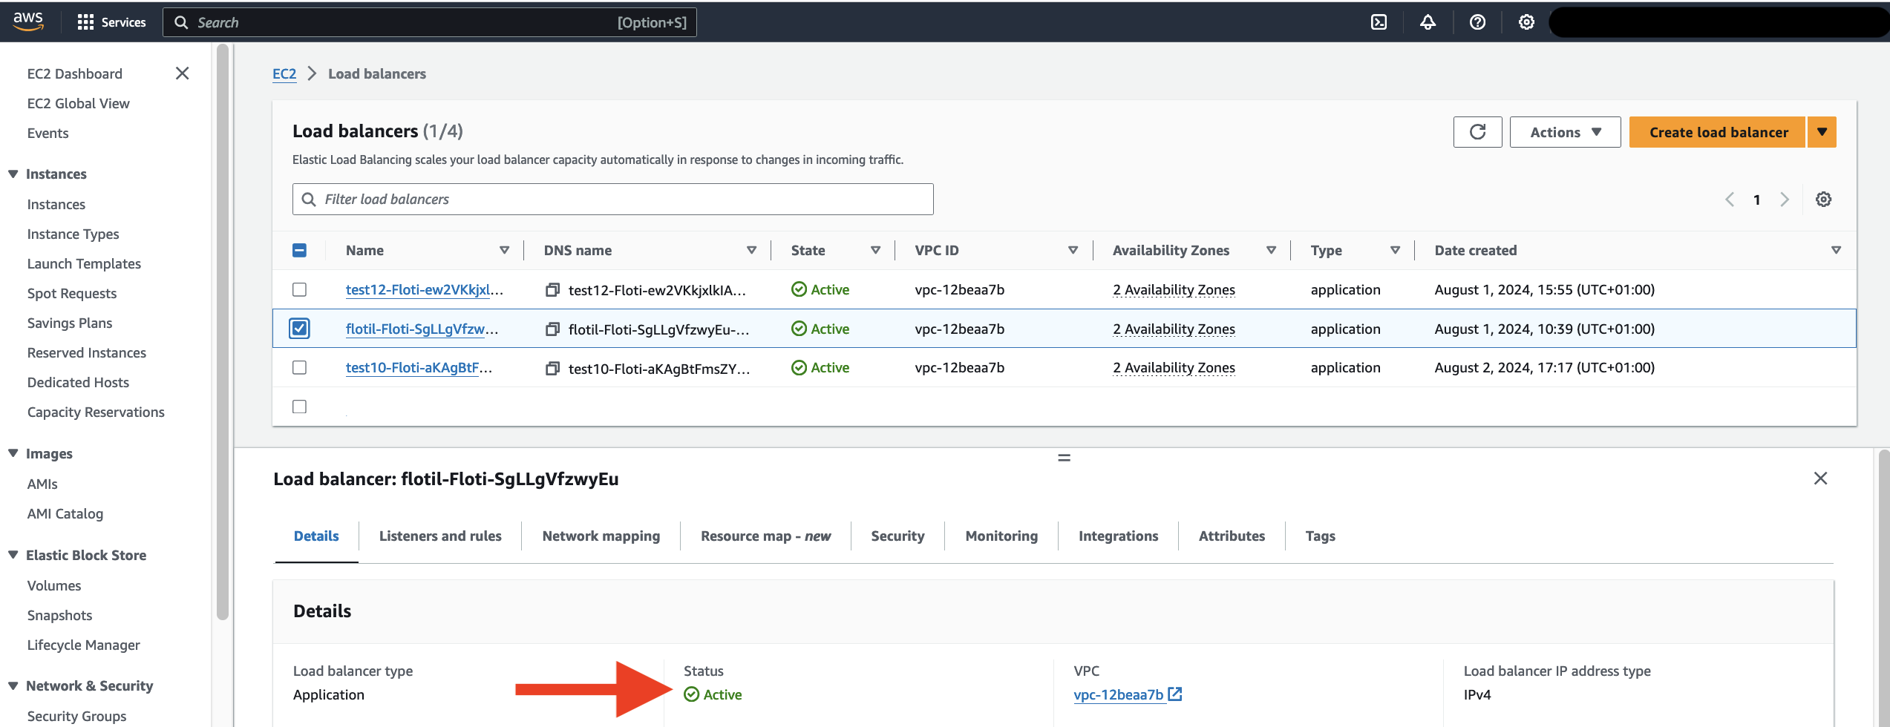This screenshot has height=727, width=1890.
Task: Open flotil-Floti load balancer link
Action: tap(421, 329)
